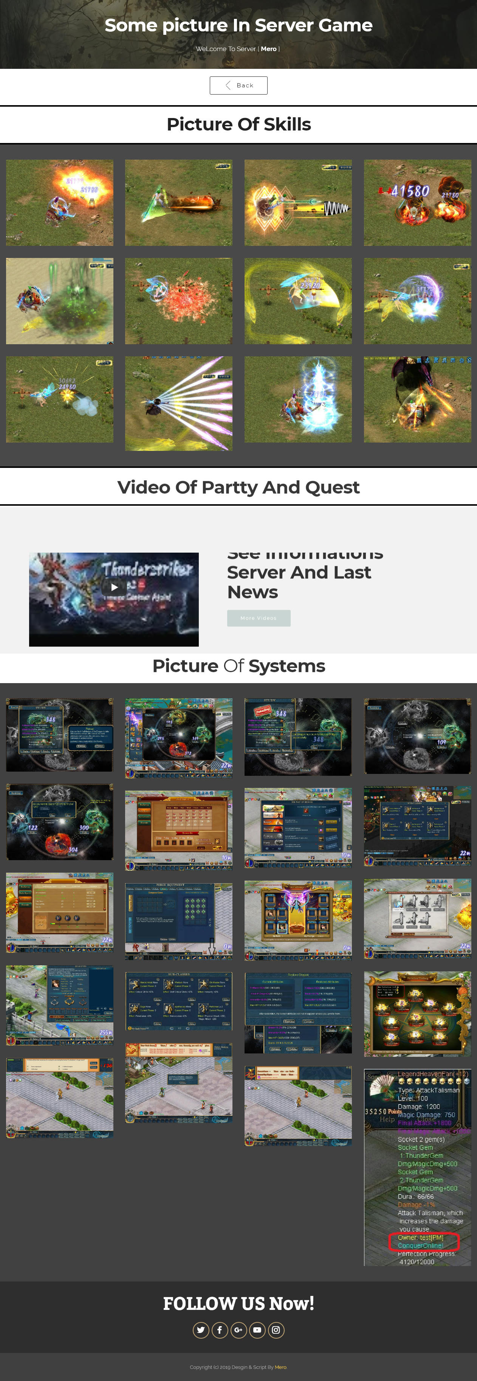Open the Mero link in the copyright footer
477x1381 pixels.
pyautogui.click(x=280, y=1367)
